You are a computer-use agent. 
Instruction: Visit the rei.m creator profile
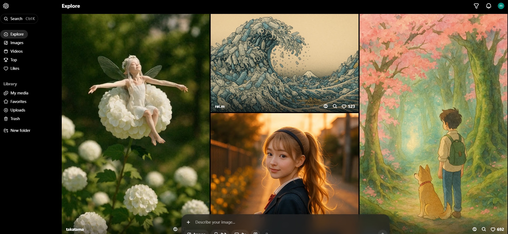tap(220, 106)
